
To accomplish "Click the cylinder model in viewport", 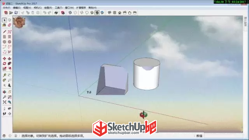I will point(147,74).
